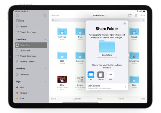Collapse the Locations section chevron

click(46, 39)
